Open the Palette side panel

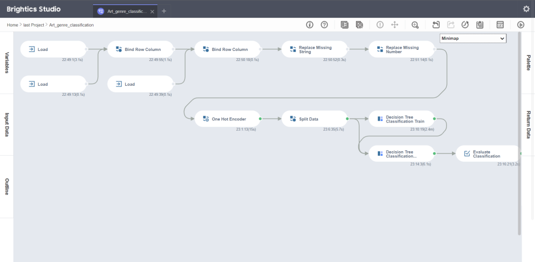pos(528,63)
